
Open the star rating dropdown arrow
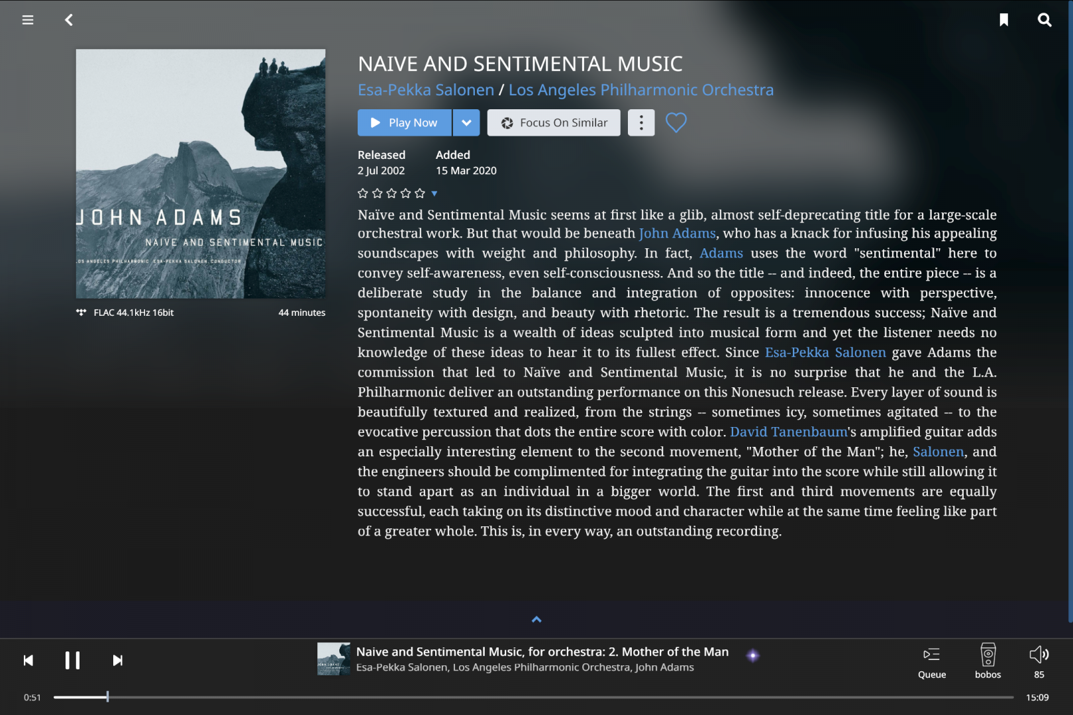(434, 193)
